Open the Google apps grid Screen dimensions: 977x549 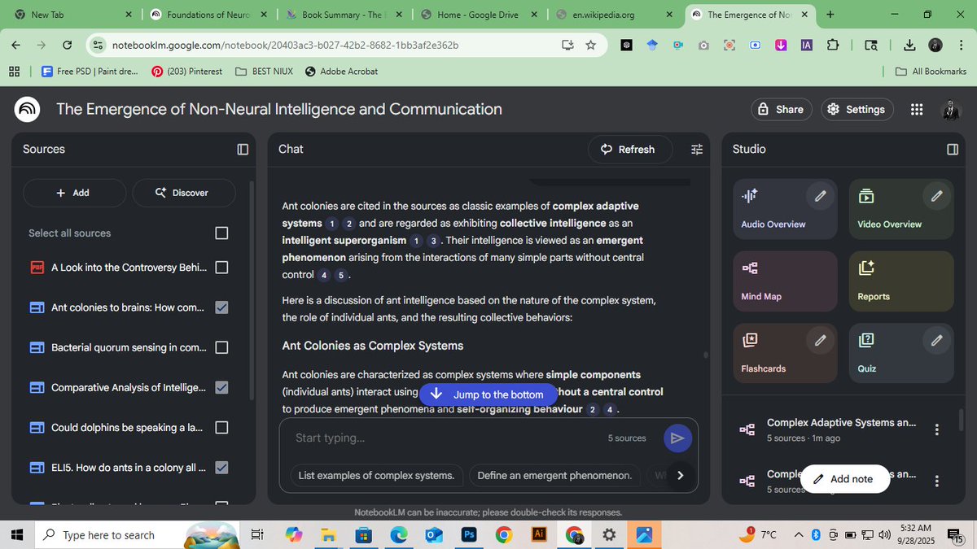pyautogui.click(x=916, y=109)
